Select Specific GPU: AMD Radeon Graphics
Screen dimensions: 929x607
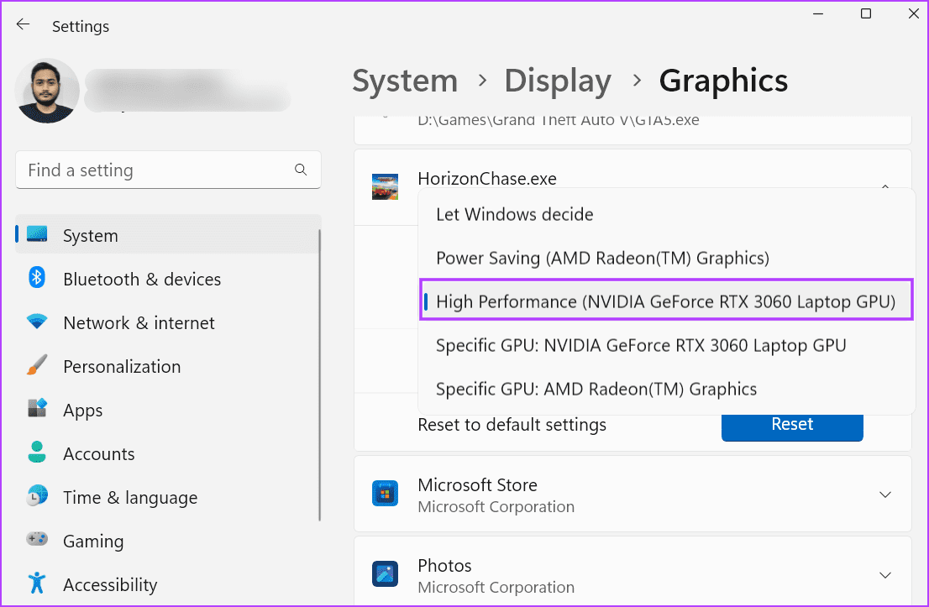click(x=667, y=389)
